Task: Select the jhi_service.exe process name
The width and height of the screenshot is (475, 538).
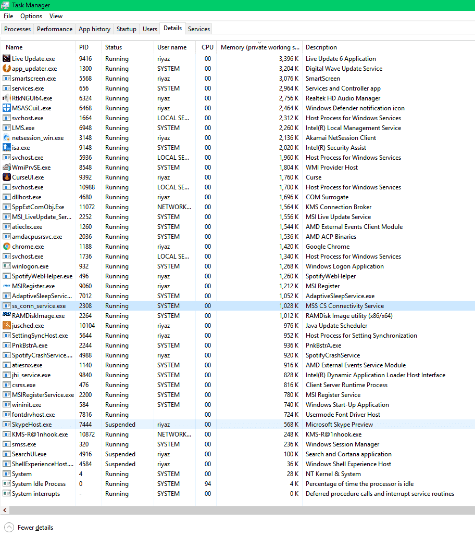Action: (x=31, y=375)
